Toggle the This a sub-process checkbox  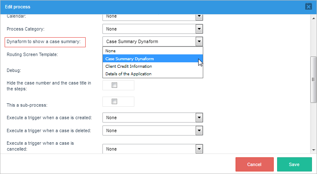point(114,102)
